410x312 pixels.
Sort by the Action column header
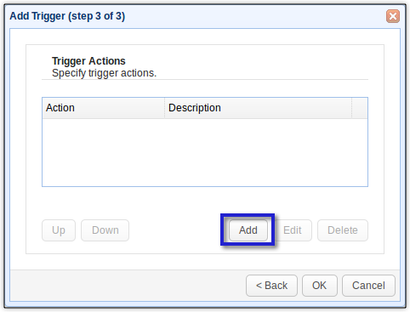104,108
